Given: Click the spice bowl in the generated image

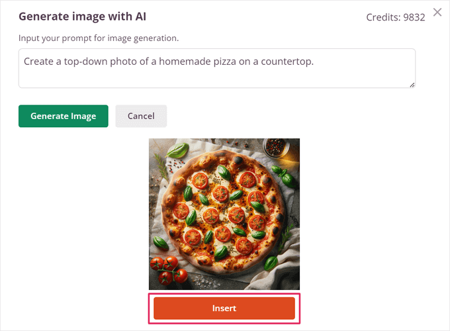Looking at the screenshot, I should click(x=275, y=146).
